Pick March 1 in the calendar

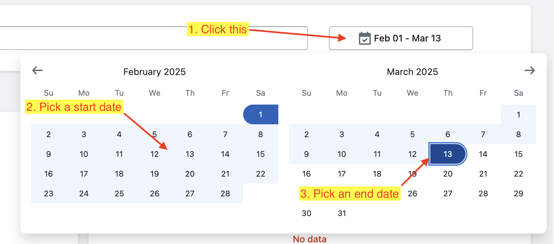518,114
